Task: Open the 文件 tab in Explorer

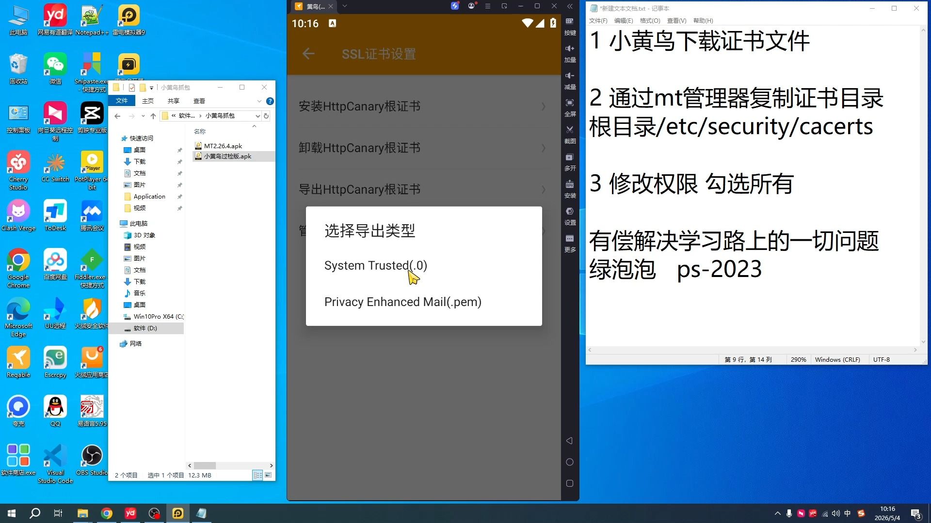Action: (x=122, y=101)
